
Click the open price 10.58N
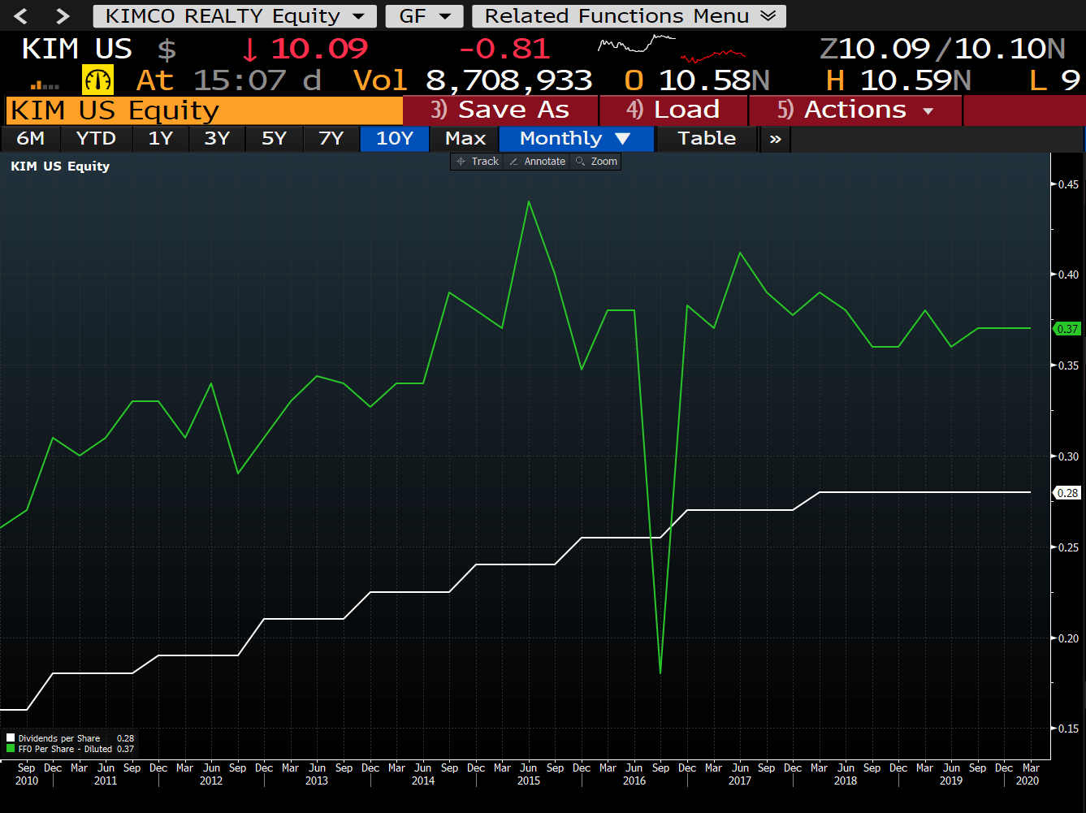[714, 80]
